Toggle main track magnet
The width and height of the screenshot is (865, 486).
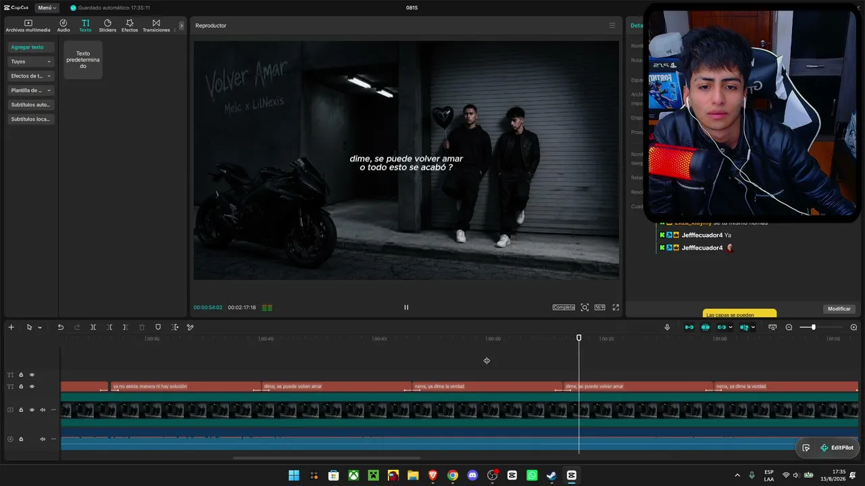[689, 327]
